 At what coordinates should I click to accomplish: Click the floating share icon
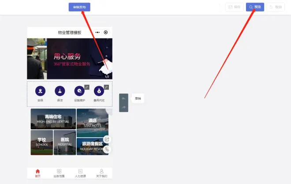107,139
